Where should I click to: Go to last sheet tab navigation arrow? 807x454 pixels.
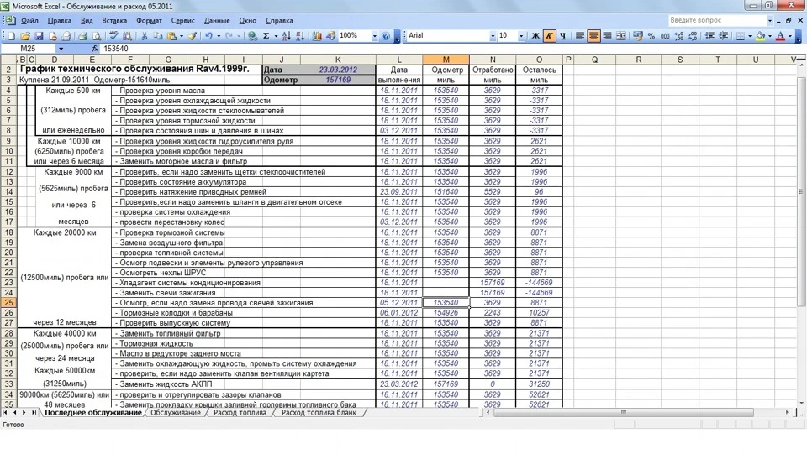pos(34,412)
